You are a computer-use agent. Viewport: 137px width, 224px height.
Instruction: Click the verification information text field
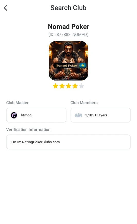(x=68, y=142)
